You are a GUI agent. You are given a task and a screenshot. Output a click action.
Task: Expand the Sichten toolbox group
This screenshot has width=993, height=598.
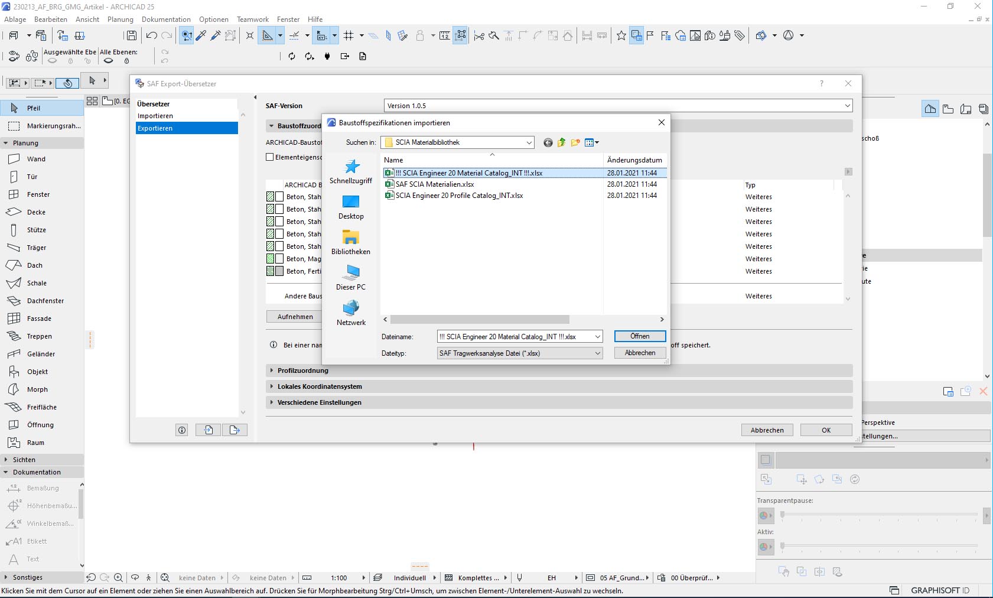pyautogui.click(x=6, y=460)
